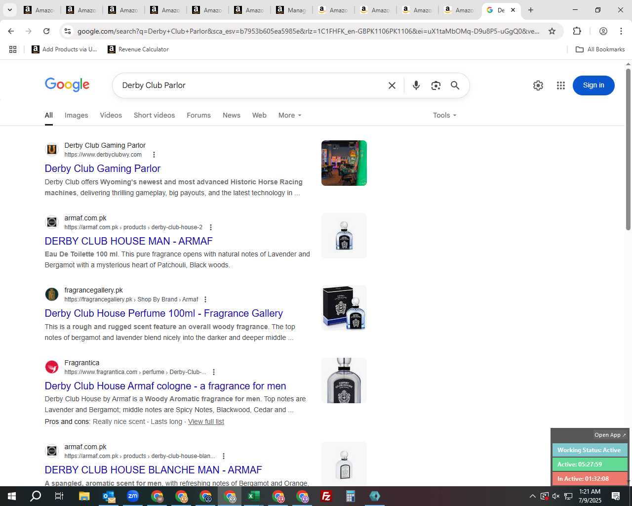Screen dimensions: 632x506
Task: Open DERBY CLUB HOUSE BLANCHE MAN link
Action: click(x=154, y=470)
